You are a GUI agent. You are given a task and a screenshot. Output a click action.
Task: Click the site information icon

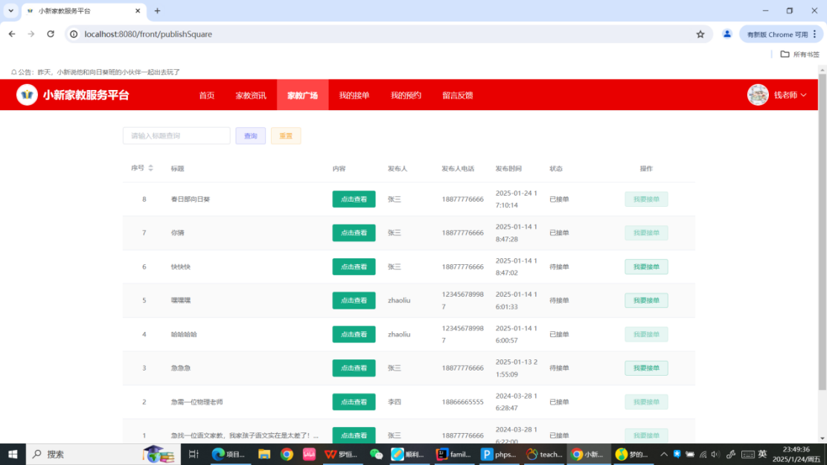[74, 34]
